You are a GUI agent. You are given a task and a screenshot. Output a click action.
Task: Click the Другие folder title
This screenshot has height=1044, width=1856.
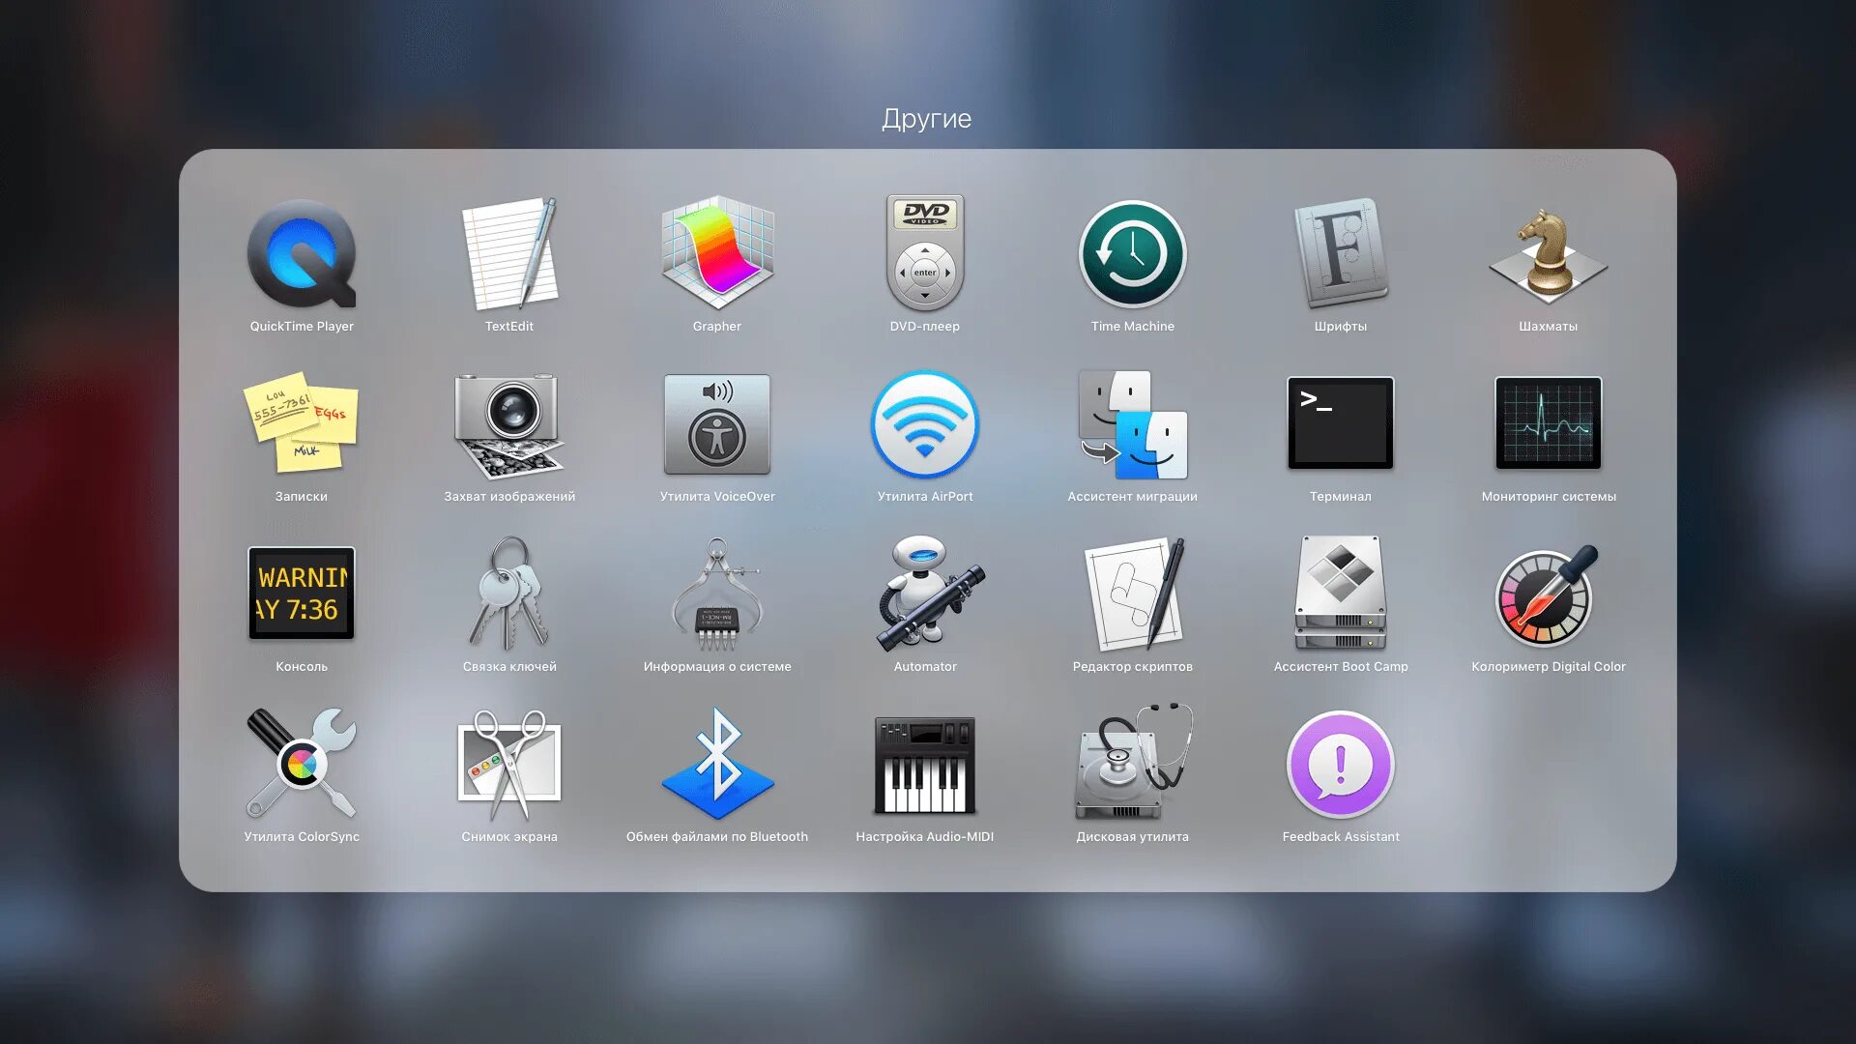click(926, 119)
